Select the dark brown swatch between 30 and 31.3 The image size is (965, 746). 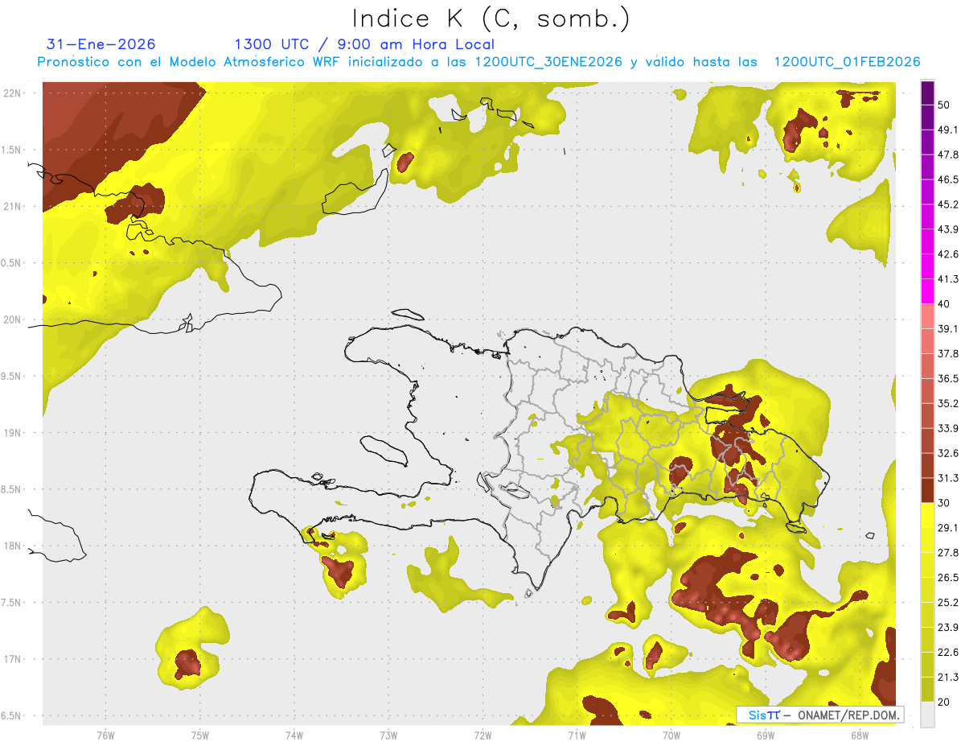pyautogui.click(x=927, y=490)
